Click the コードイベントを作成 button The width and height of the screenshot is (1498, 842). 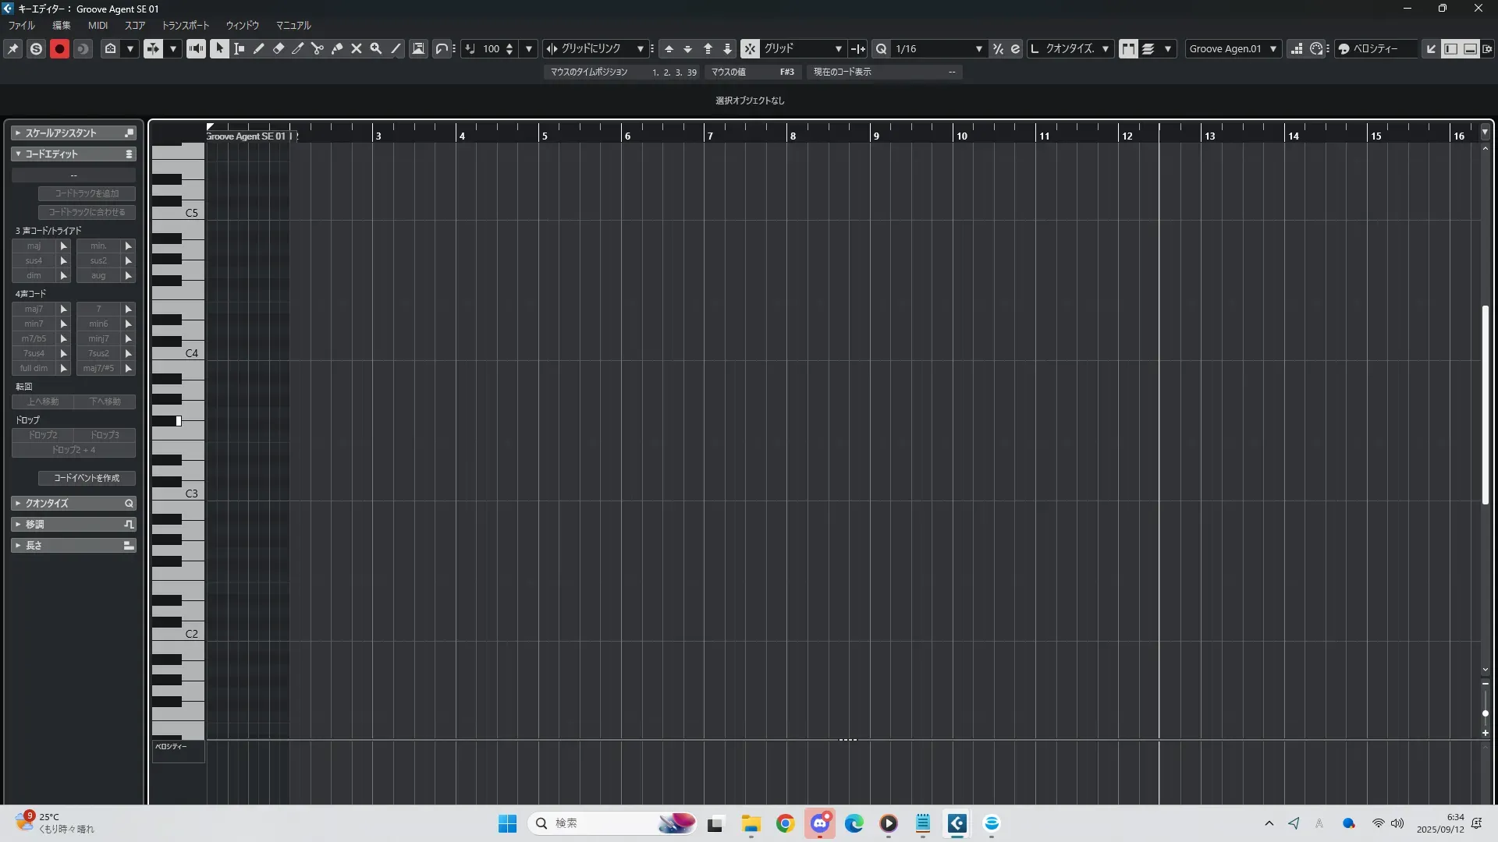tap(87, 478)
